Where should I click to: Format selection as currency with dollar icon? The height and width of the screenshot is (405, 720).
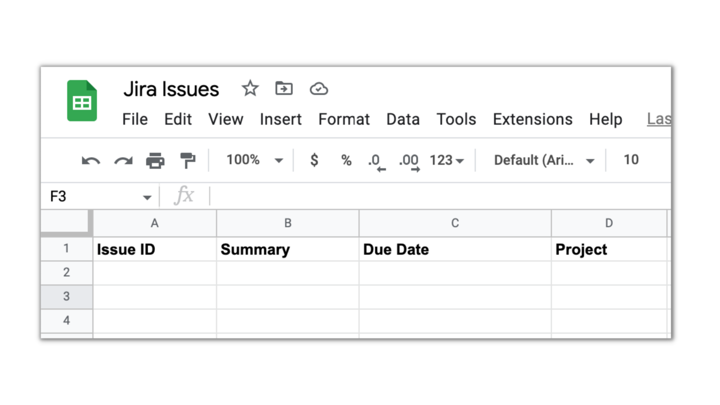pyautogui.click(x=314, y=160)
